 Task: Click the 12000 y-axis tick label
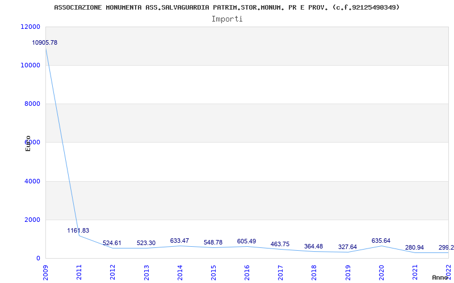(30, 27)
